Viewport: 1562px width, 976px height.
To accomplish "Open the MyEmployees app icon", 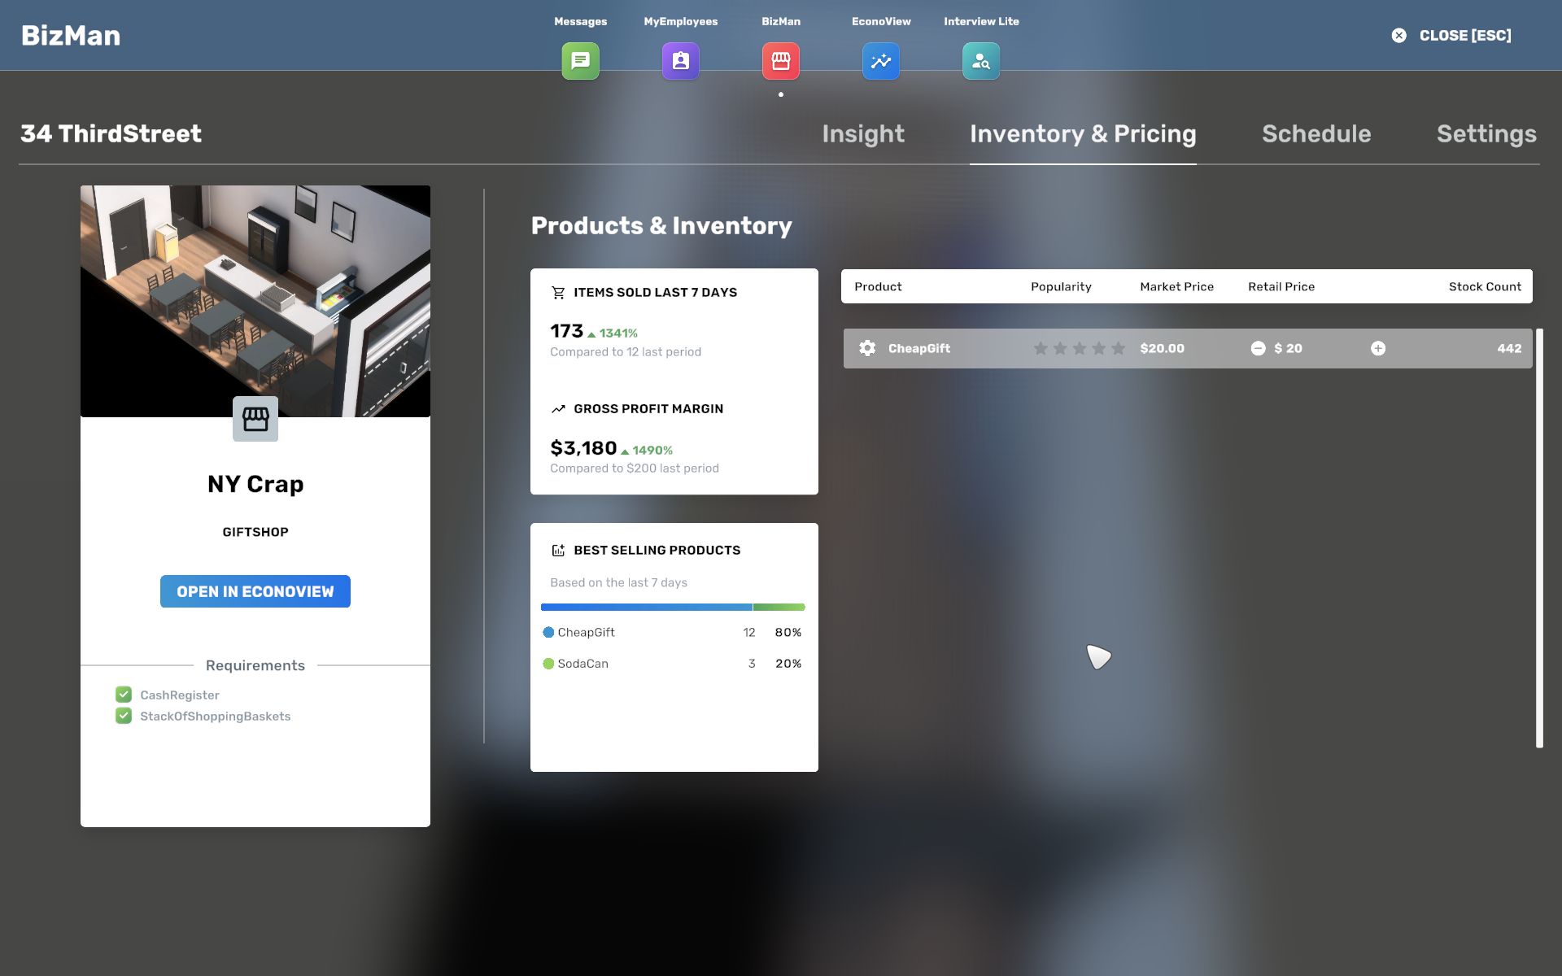I will pos(680,61).
